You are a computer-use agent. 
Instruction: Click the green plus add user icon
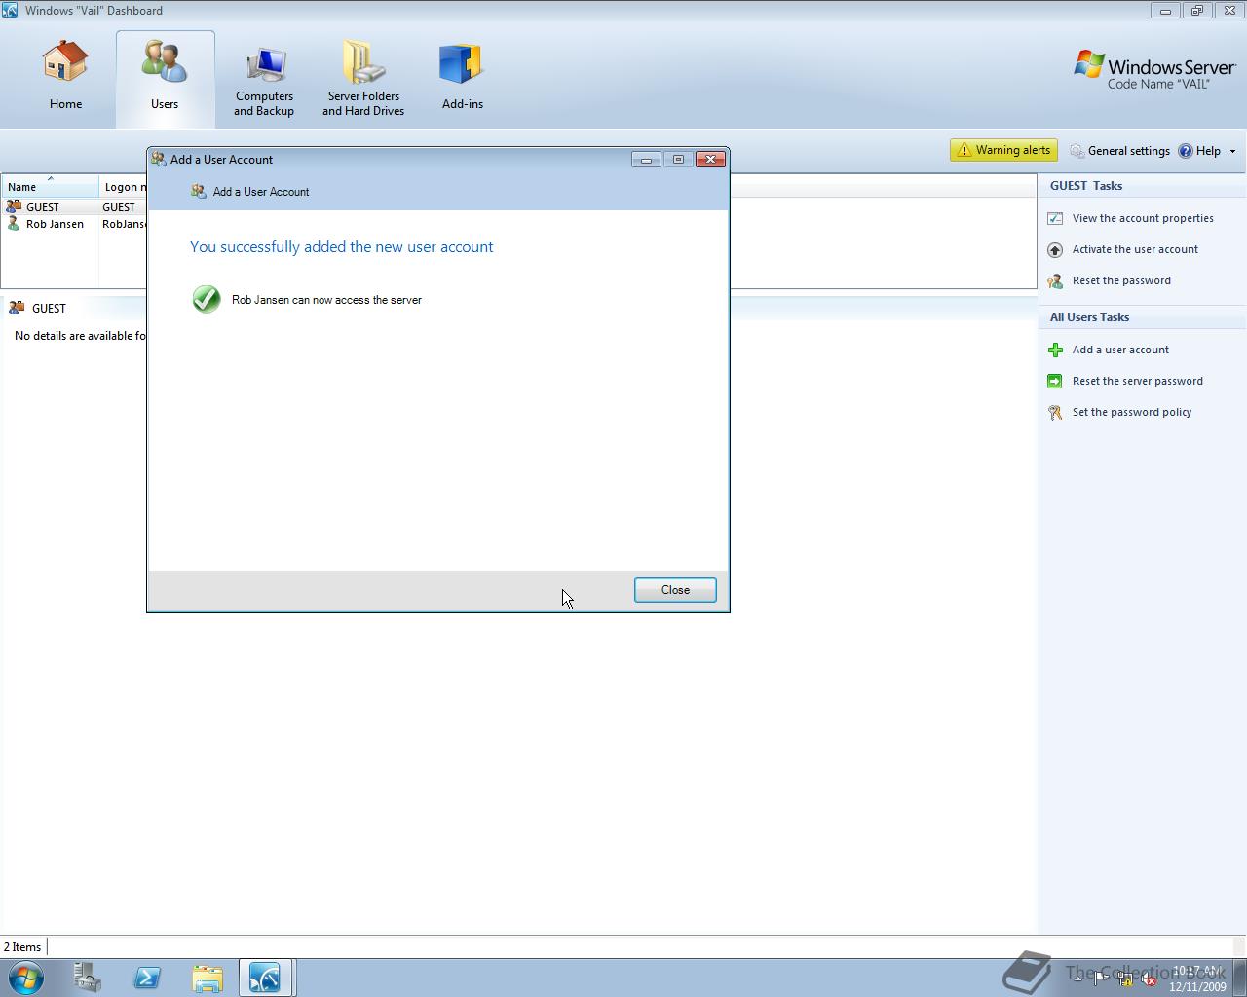coord(1055,350)
